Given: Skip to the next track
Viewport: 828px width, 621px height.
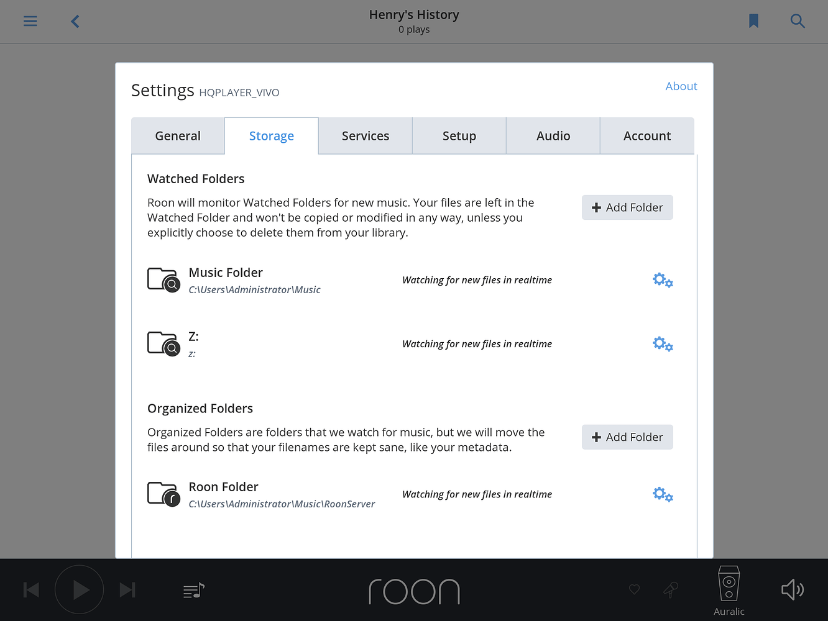Looking at the screenshot, I should point(127,589).
